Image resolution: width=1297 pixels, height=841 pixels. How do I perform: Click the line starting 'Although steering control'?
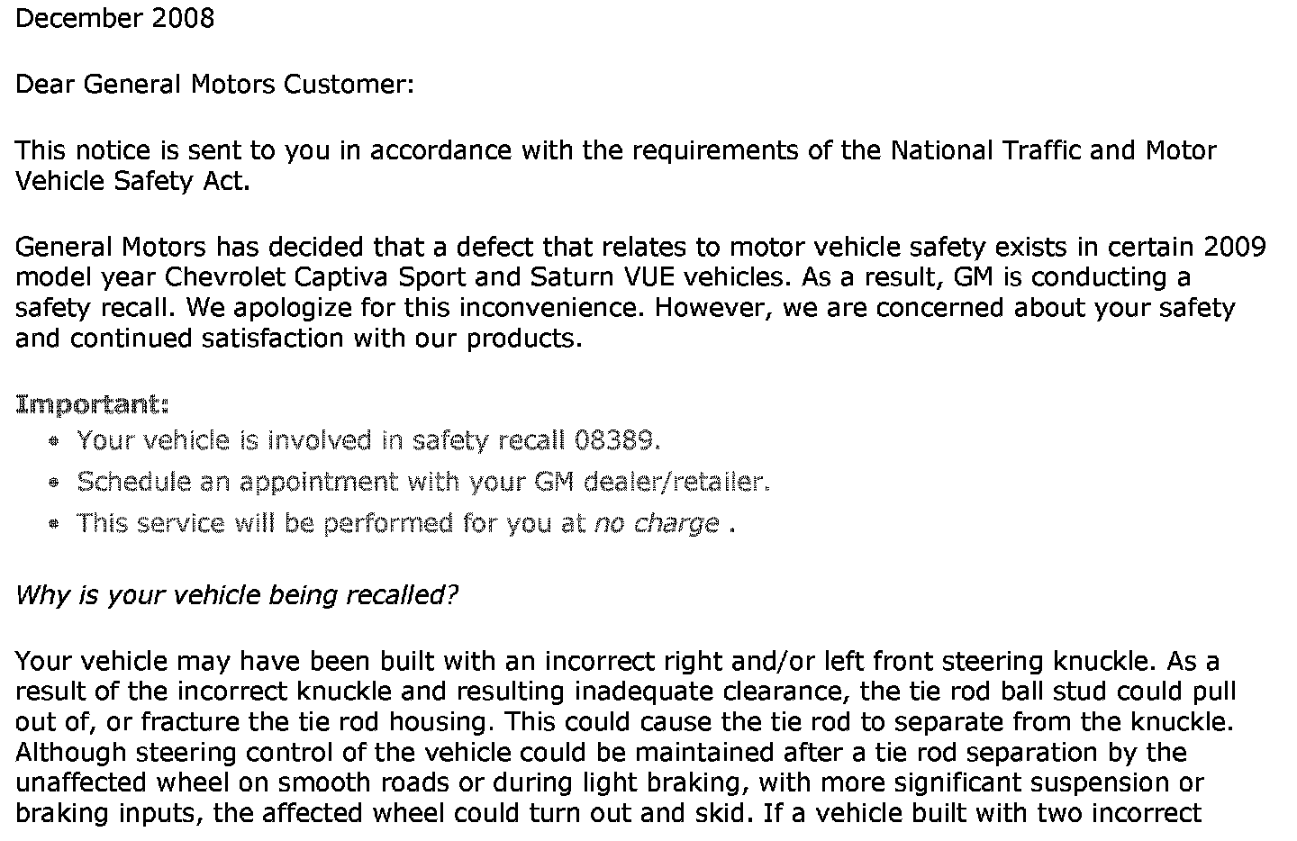click(x=601, y=754)
